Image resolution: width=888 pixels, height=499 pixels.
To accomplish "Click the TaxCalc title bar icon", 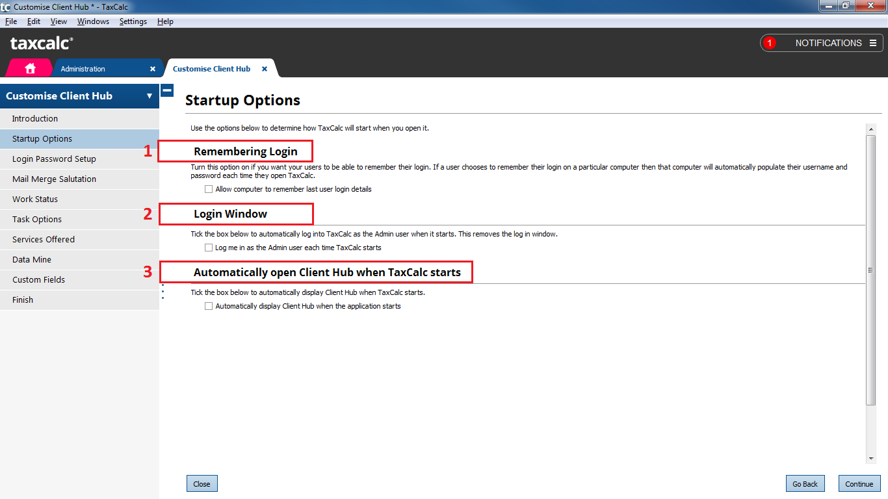I will tap(5, 7).
